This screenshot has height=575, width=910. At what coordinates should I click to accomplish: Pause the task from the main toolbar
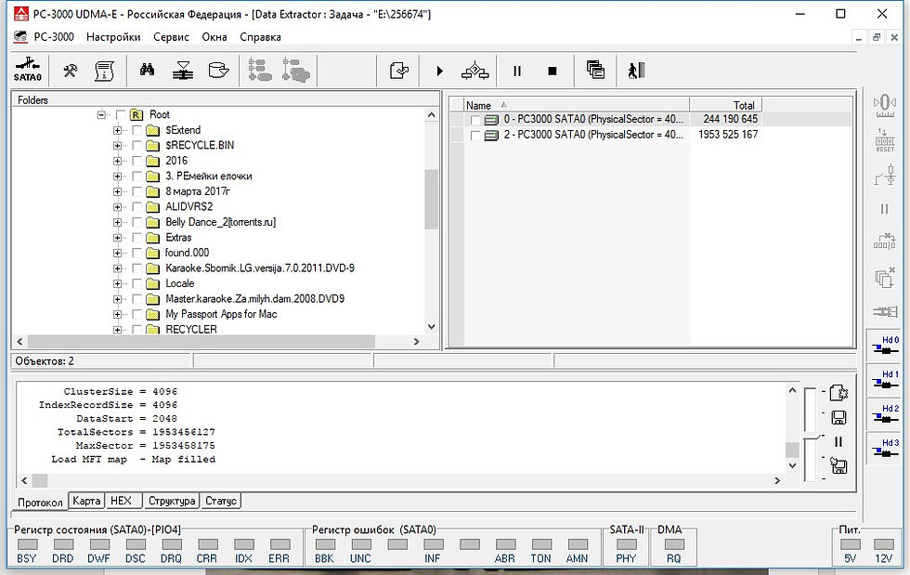[516, 71]
